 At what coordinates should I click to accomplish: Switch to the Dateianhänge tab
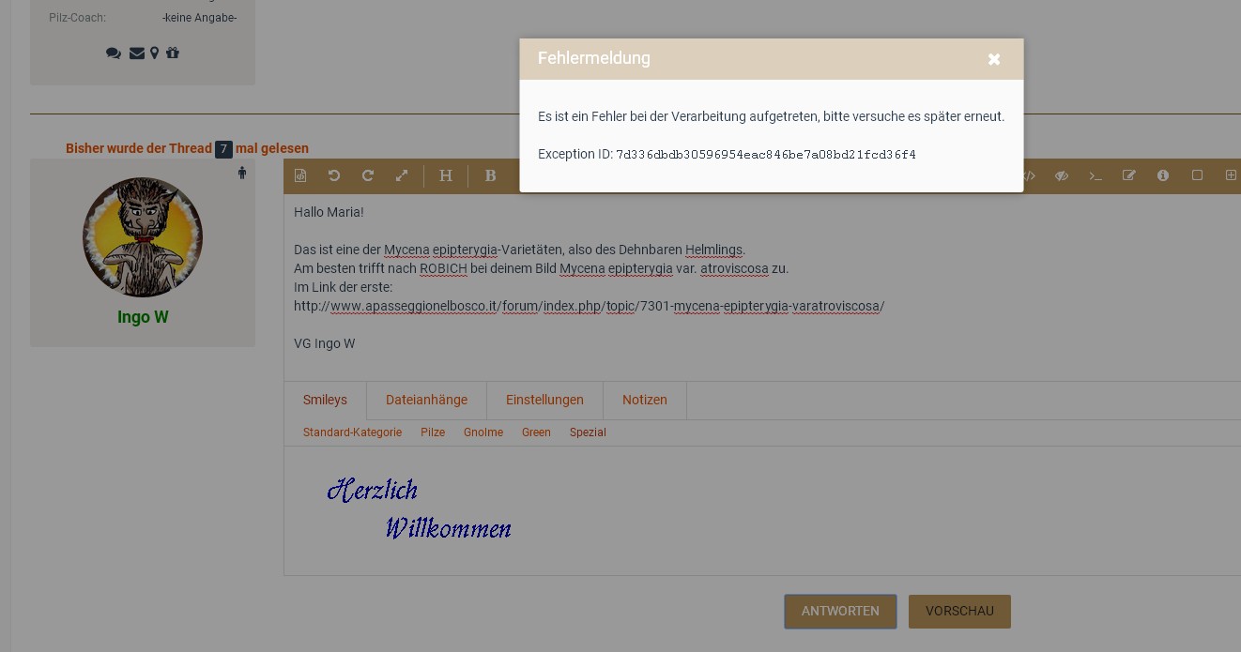point(426,400)
